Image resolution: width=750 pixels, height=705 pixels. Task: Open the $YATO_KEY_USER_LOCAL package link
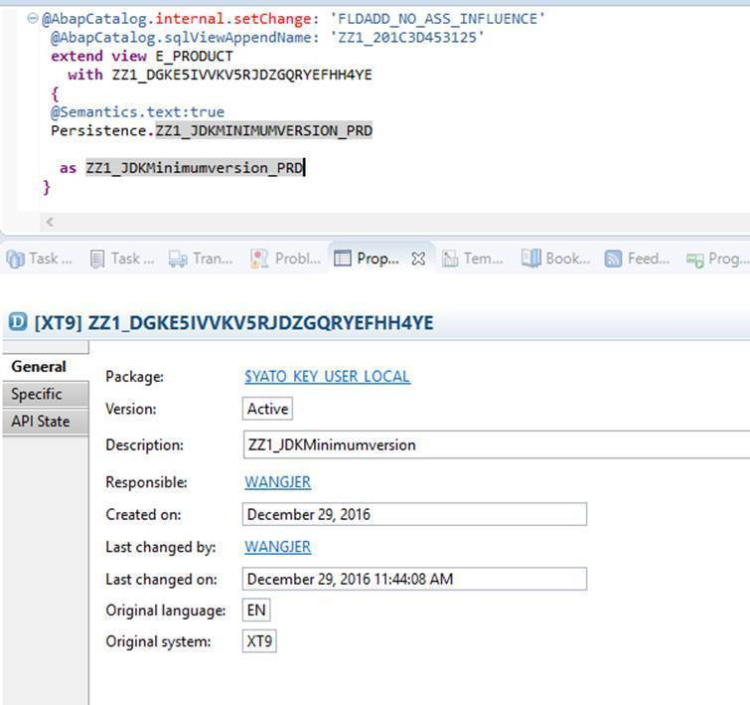pos(327,377)
